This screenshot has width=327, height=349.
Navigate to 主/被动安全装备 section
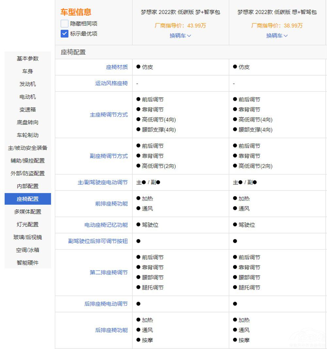[x=28, y=148]
